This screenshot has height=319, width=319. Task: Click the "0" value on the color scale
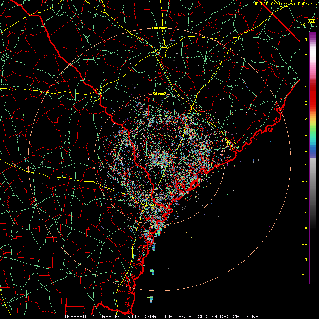pyautogui.click(x=306, y=150)
